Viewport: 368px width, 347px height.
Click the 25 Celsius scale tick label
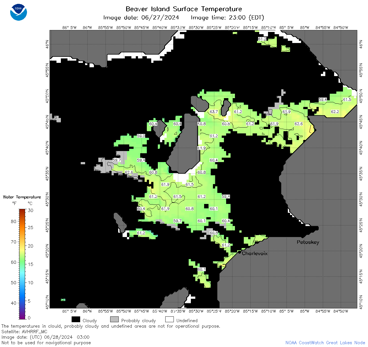31,228
